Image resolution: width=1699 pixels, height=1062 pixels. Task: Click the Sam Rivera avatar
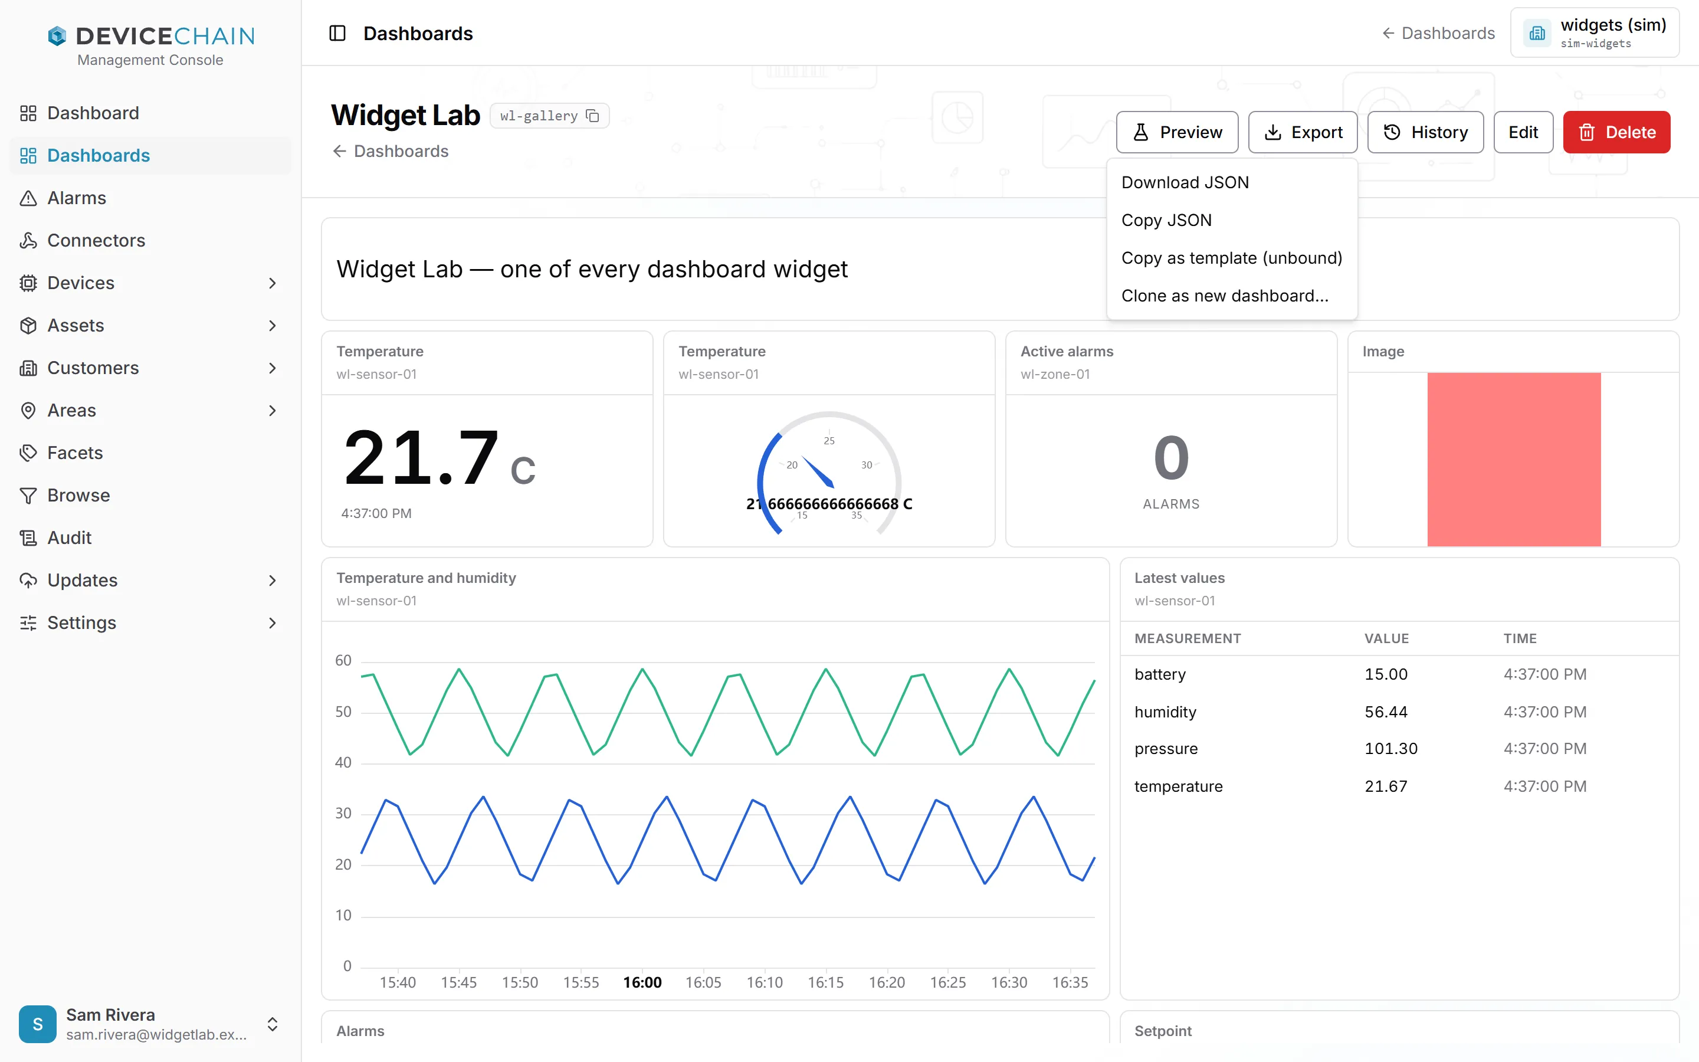click(37, 1024)
